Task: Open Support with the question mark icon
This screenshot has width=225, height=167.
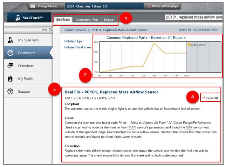Action: 11,92
